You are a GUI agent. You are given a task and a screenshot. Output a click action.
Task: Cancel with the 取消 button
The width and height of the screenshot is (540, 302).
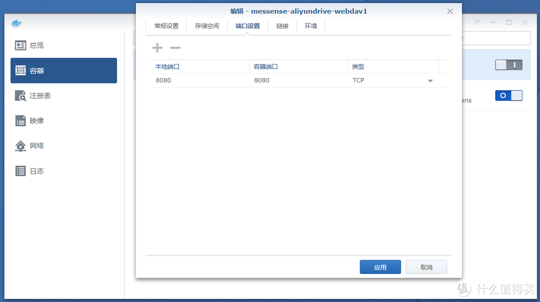[426, 267]
